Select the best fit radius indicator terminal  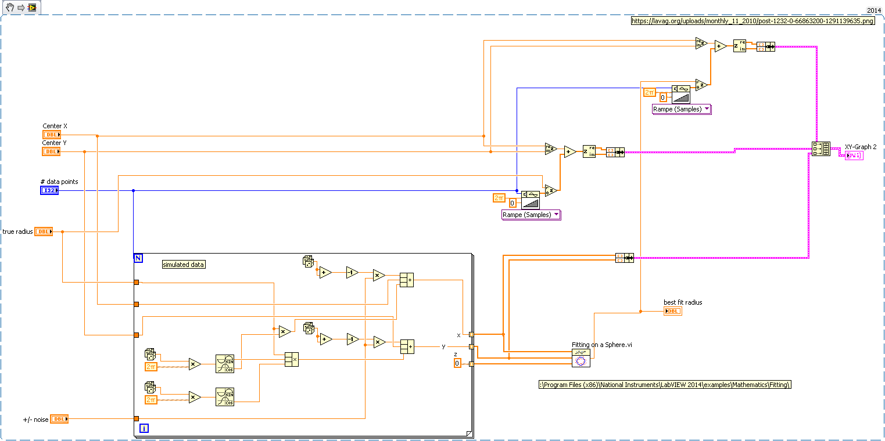(x=672, y=311)
